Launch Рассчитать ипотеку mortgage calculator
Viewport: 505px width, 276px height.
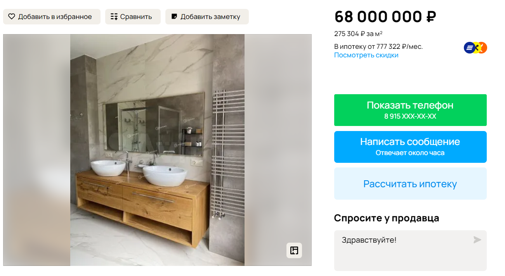coord(410,184)
